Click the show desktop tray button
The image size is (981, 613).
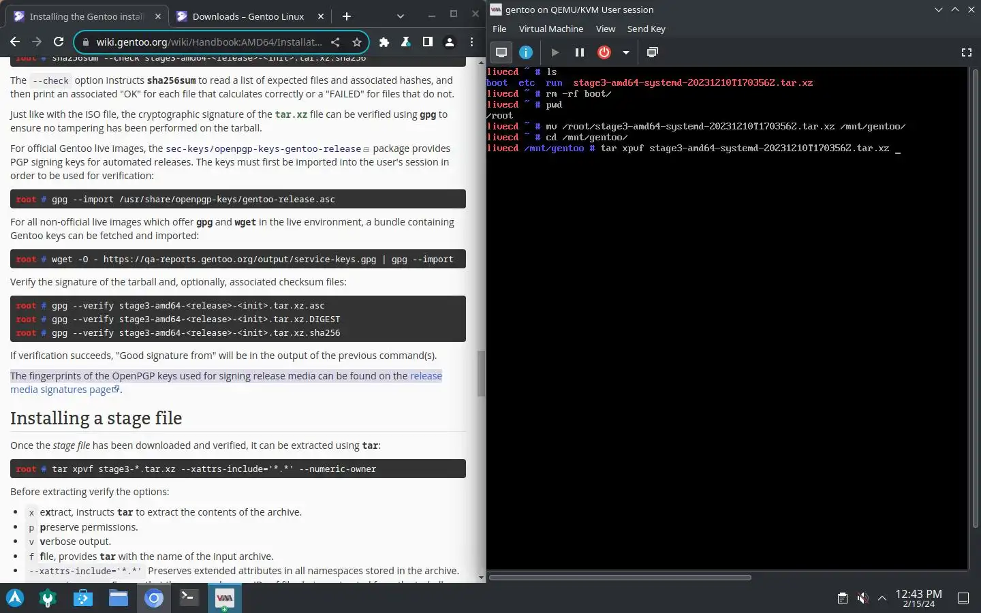click(x=963, y=598)
